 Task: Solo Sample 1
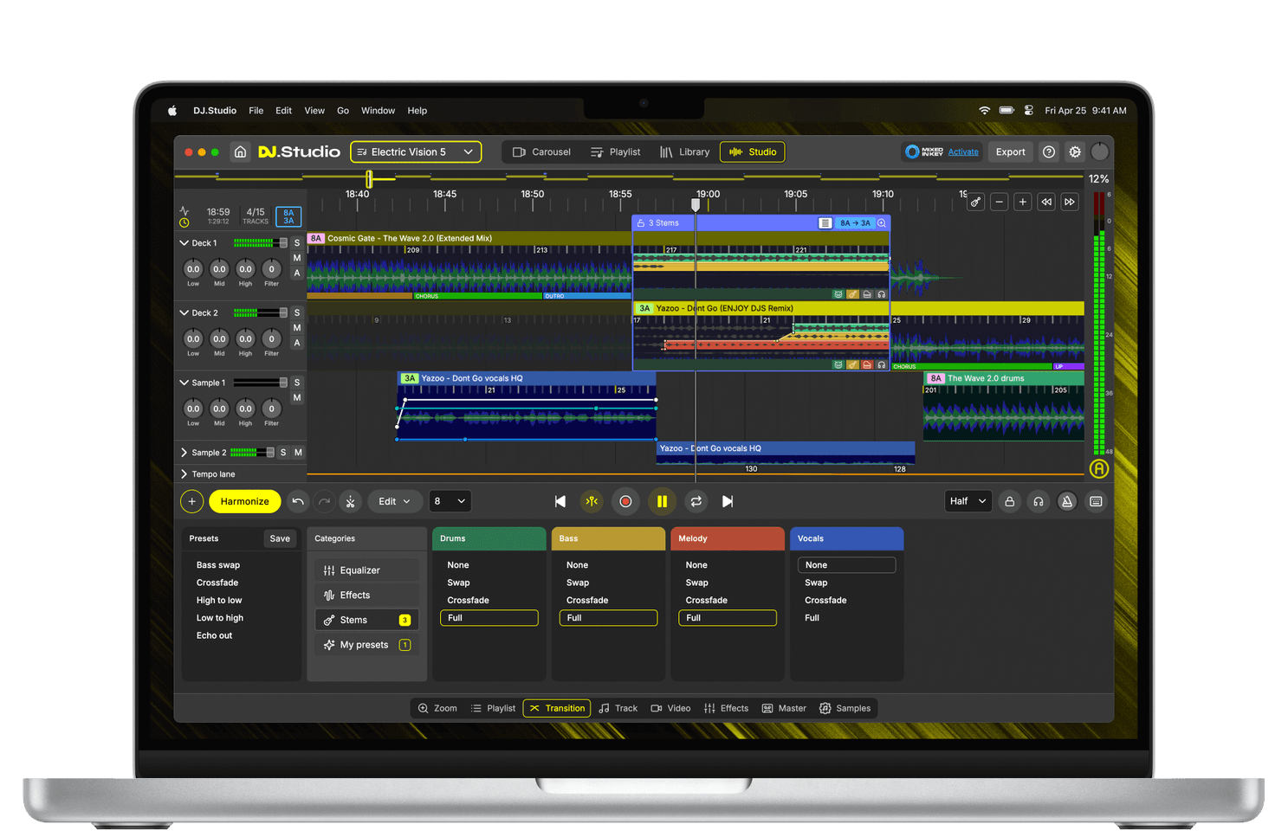[297, 383]
